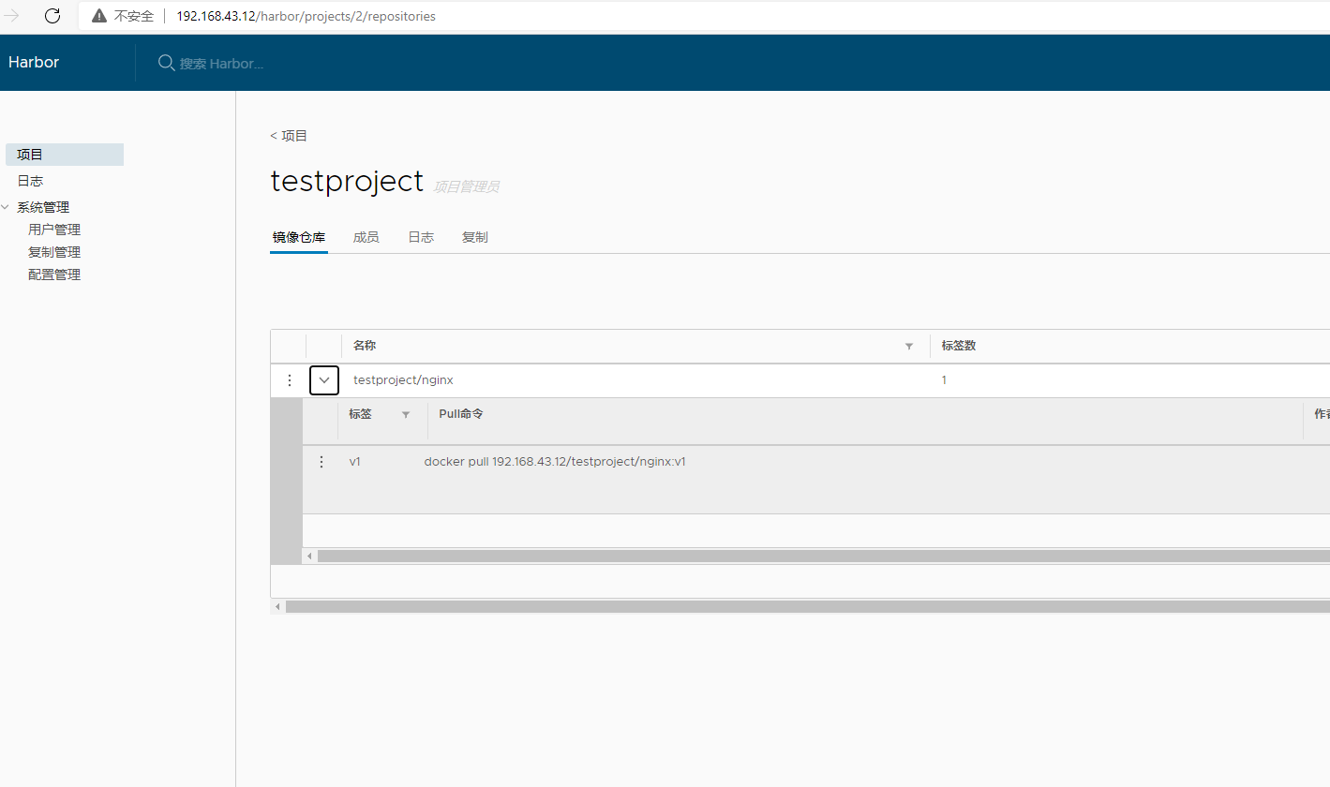Switch to the project 日志 tab
The width and height of the screenshot is (1330, 787).
(x=421, y=237)
